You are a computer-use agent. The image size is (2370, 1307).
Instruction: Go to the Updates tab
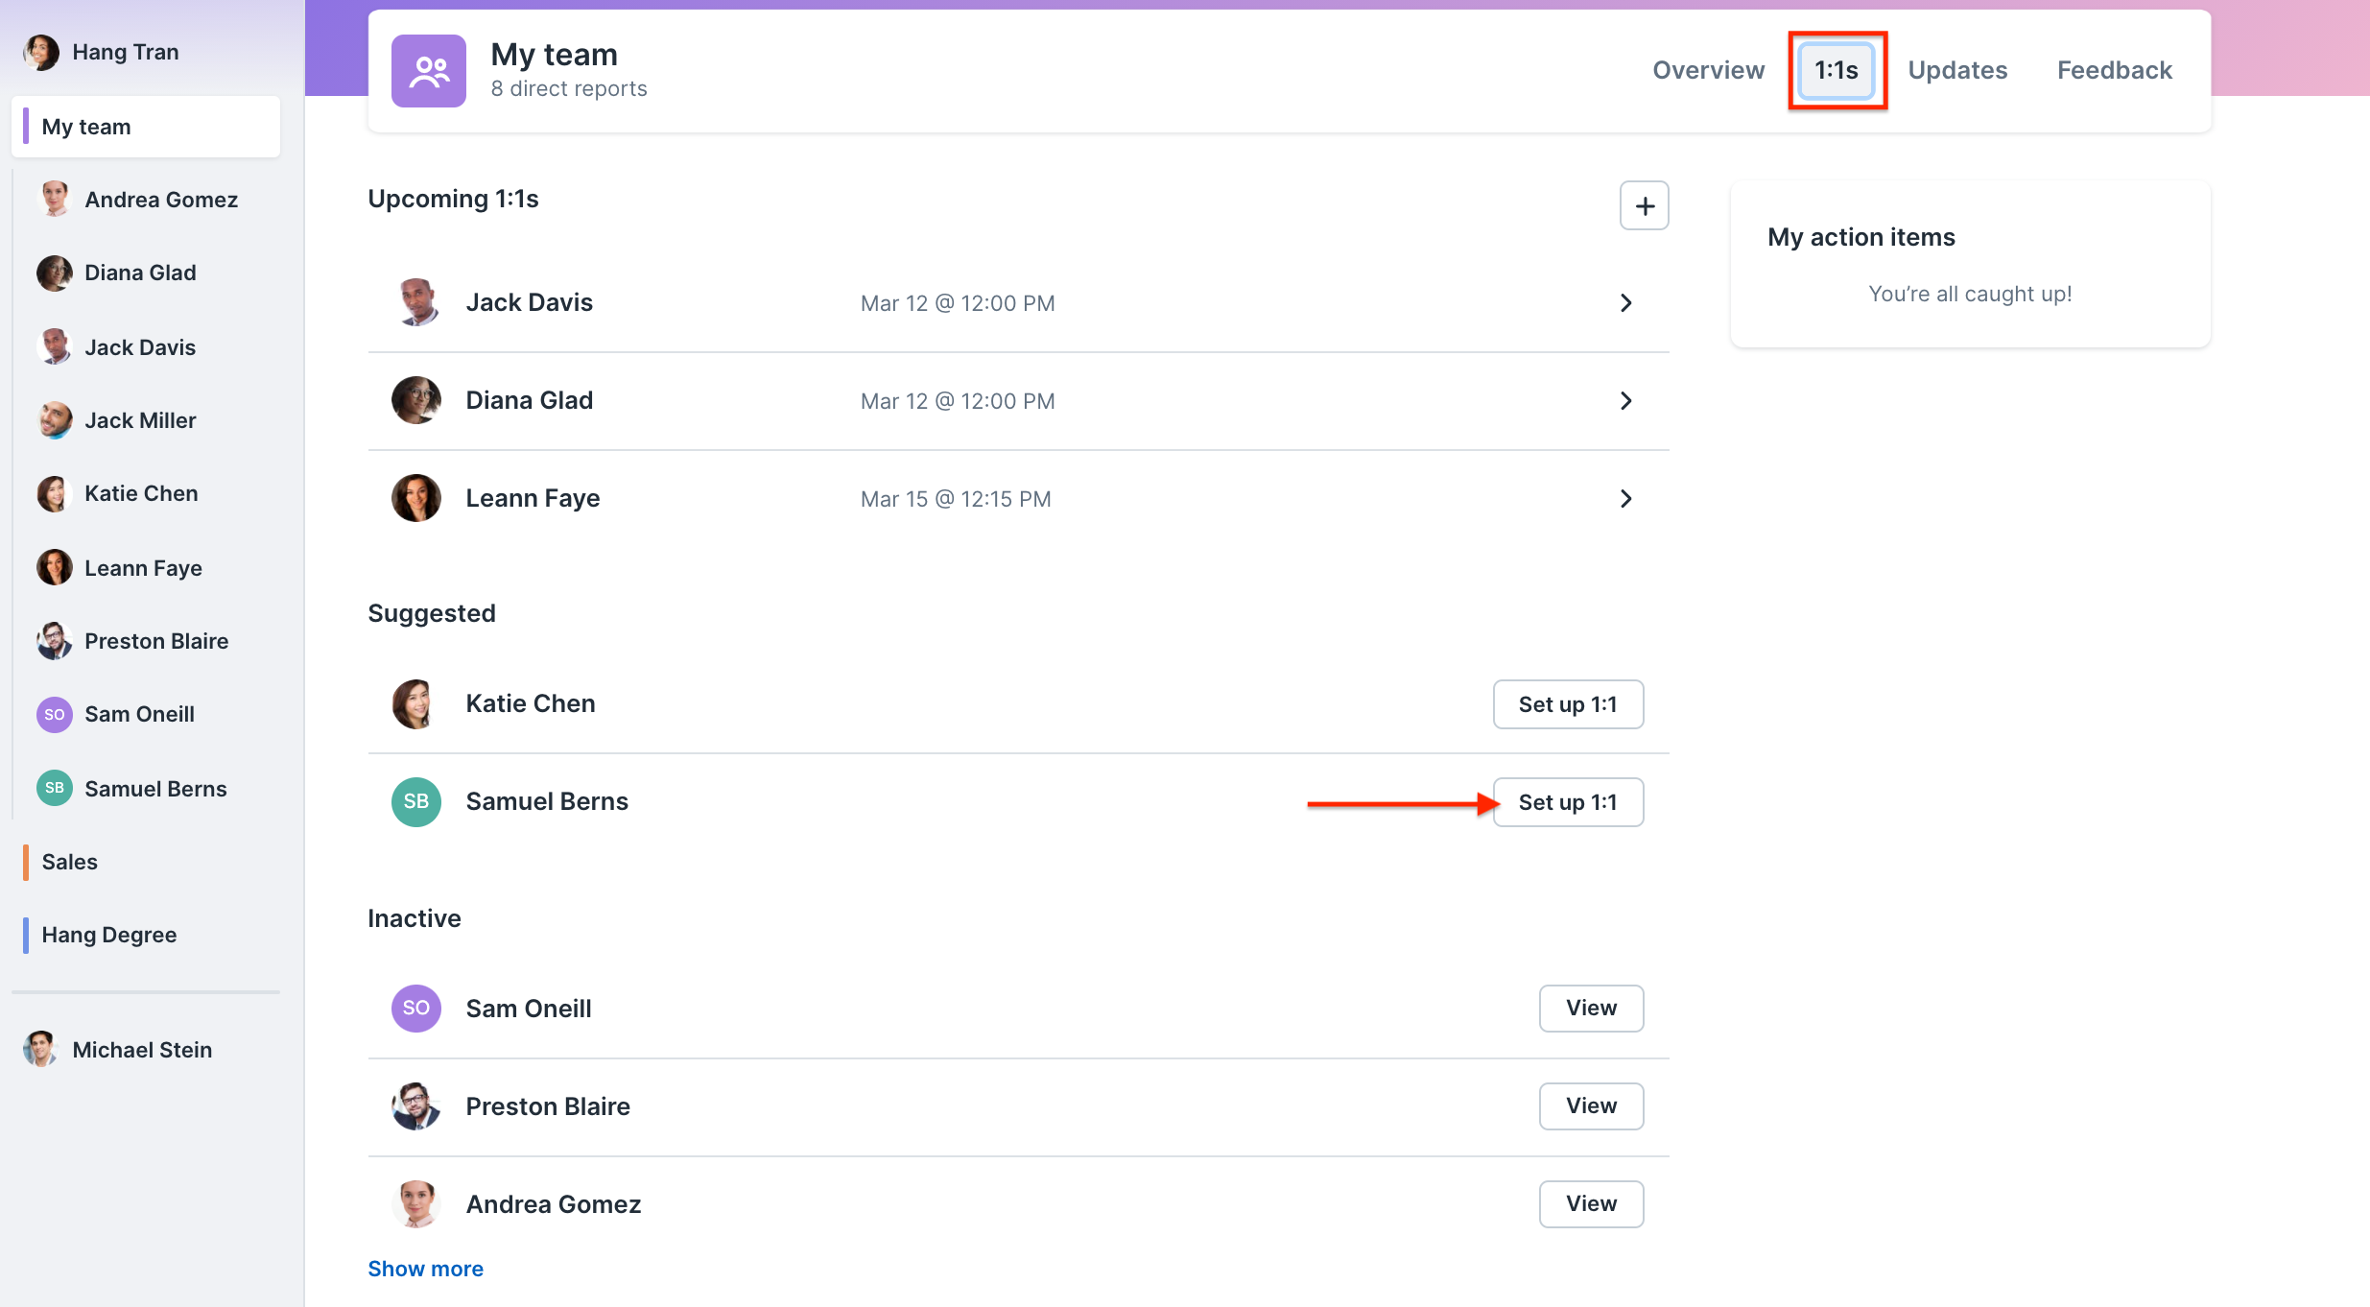click(x=1957, y=70)
